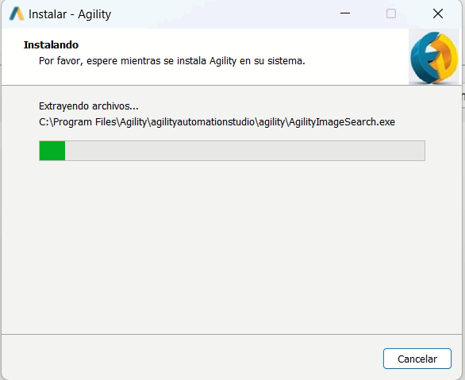Click the 'Instalando' heading
This screenshot has height=380, width=465.
[51, 44]
